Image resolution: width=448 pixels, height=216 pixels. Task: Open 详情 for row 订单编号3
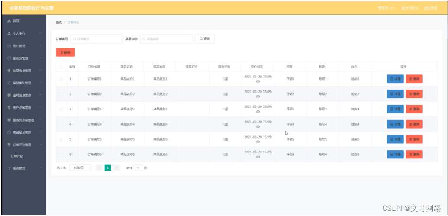[x=395, y=109]
